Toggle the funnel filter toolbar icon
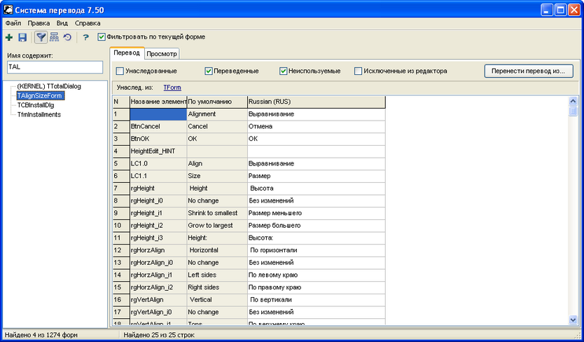Screen dimensions: 584x342 click(x=41, y=37)
